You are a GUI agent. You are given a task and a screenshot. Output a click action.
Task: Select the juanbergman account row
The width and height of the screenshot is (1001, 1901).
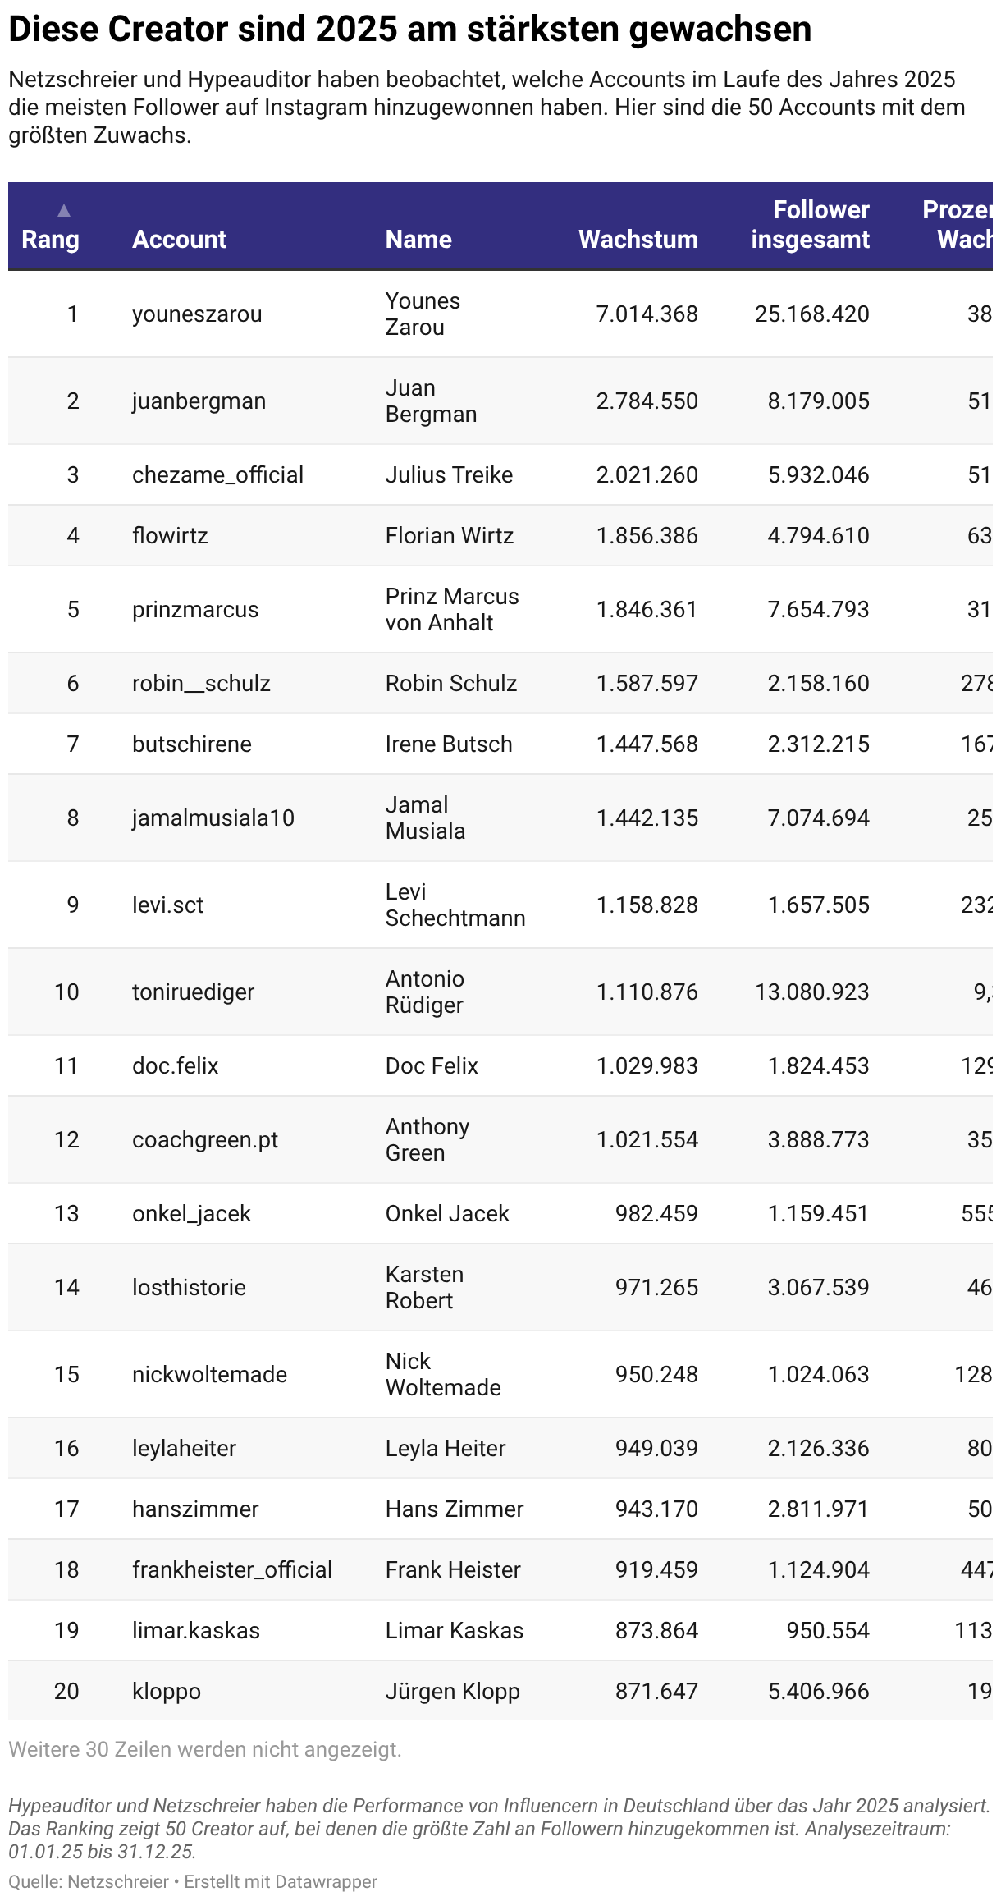point(500,401)
